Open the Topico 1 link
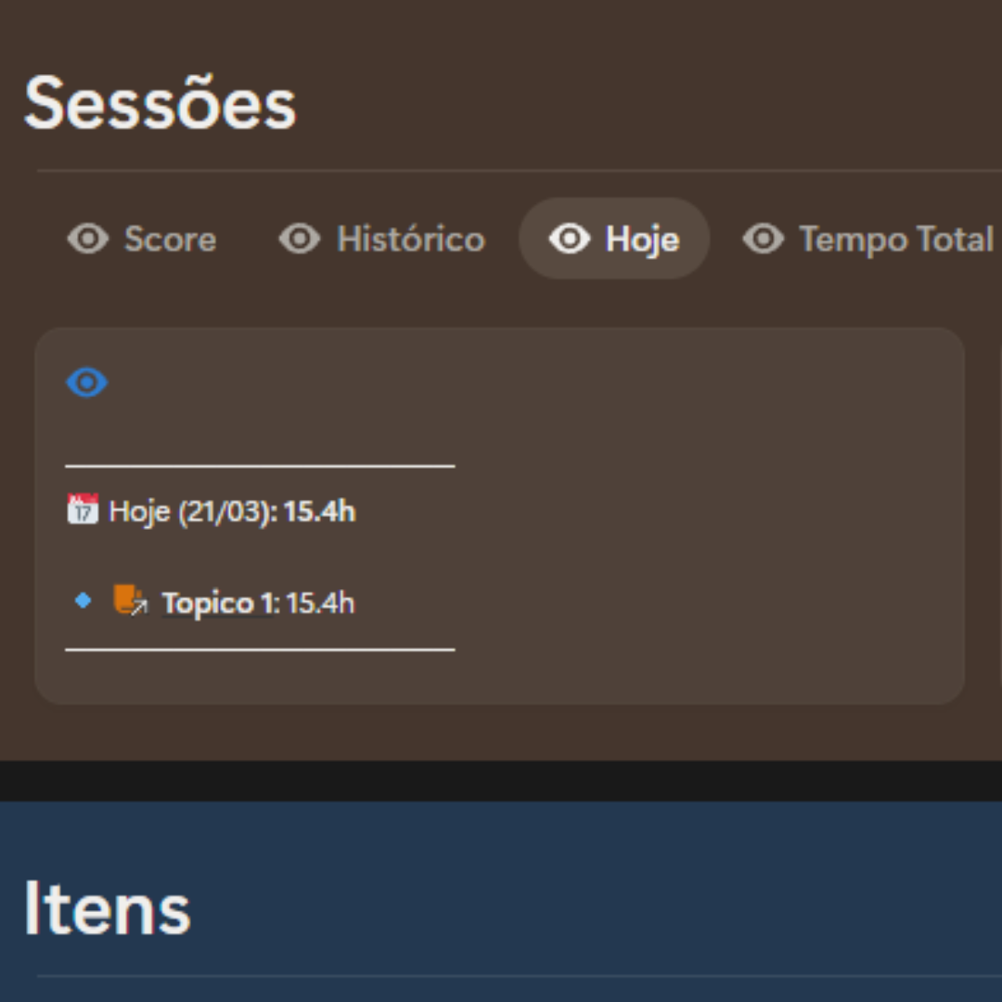Image resolution: width=1002 pixels, height=1002 pixels. pos(217,603)
